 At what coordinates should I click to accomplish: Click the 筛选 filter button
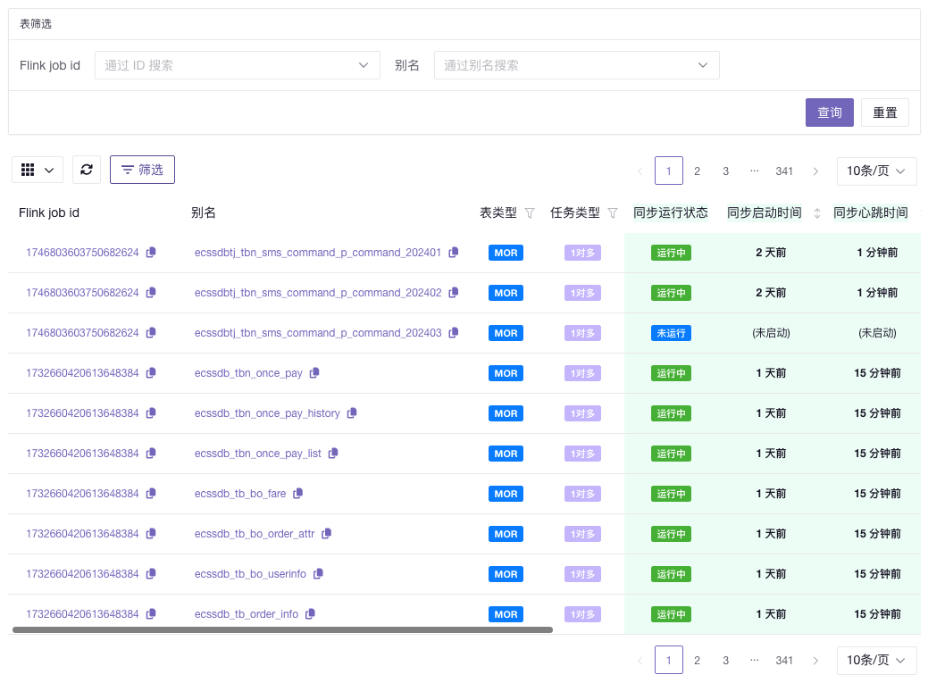pos(142,170)
